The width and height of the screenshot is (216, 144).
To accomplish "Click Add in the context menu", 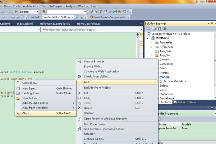I will [x=117, y=82].
